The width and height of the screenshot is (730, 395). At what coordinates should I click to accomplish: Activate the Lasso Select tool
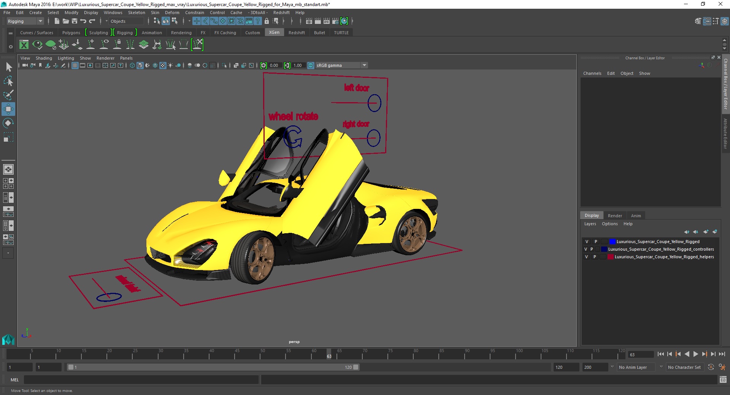coord(8,81)
